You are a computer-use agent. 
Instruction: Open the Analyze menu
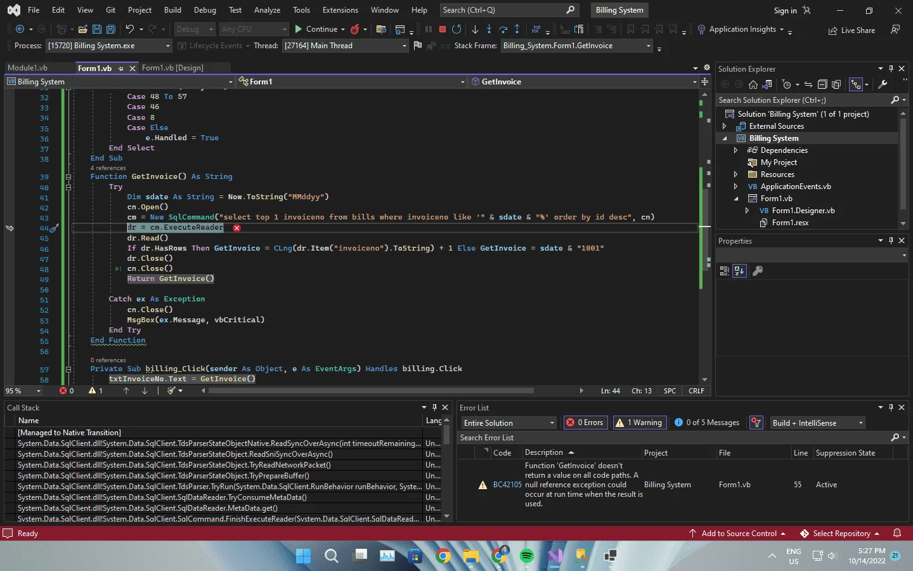267,10
